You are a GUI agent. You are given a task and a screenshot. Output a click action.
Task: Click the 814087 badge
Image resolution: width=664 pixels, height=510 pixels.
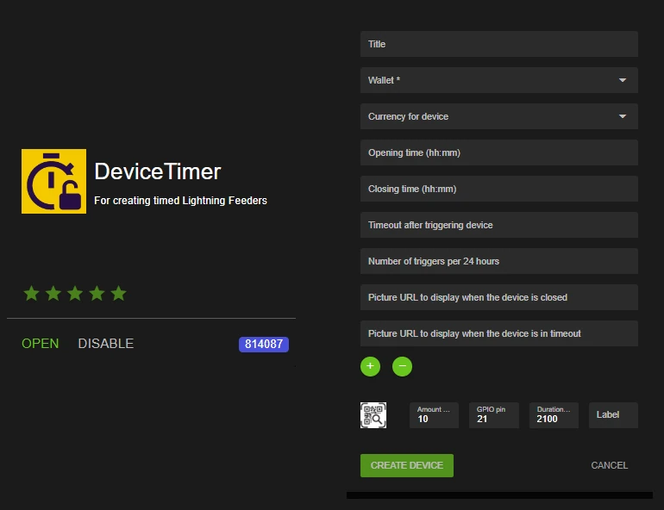264,345
